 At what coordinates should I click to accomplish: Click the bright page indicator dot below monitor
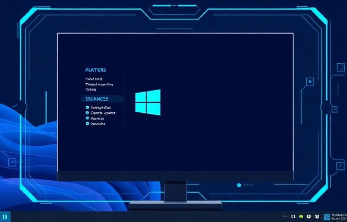click(x=239, y=185)
